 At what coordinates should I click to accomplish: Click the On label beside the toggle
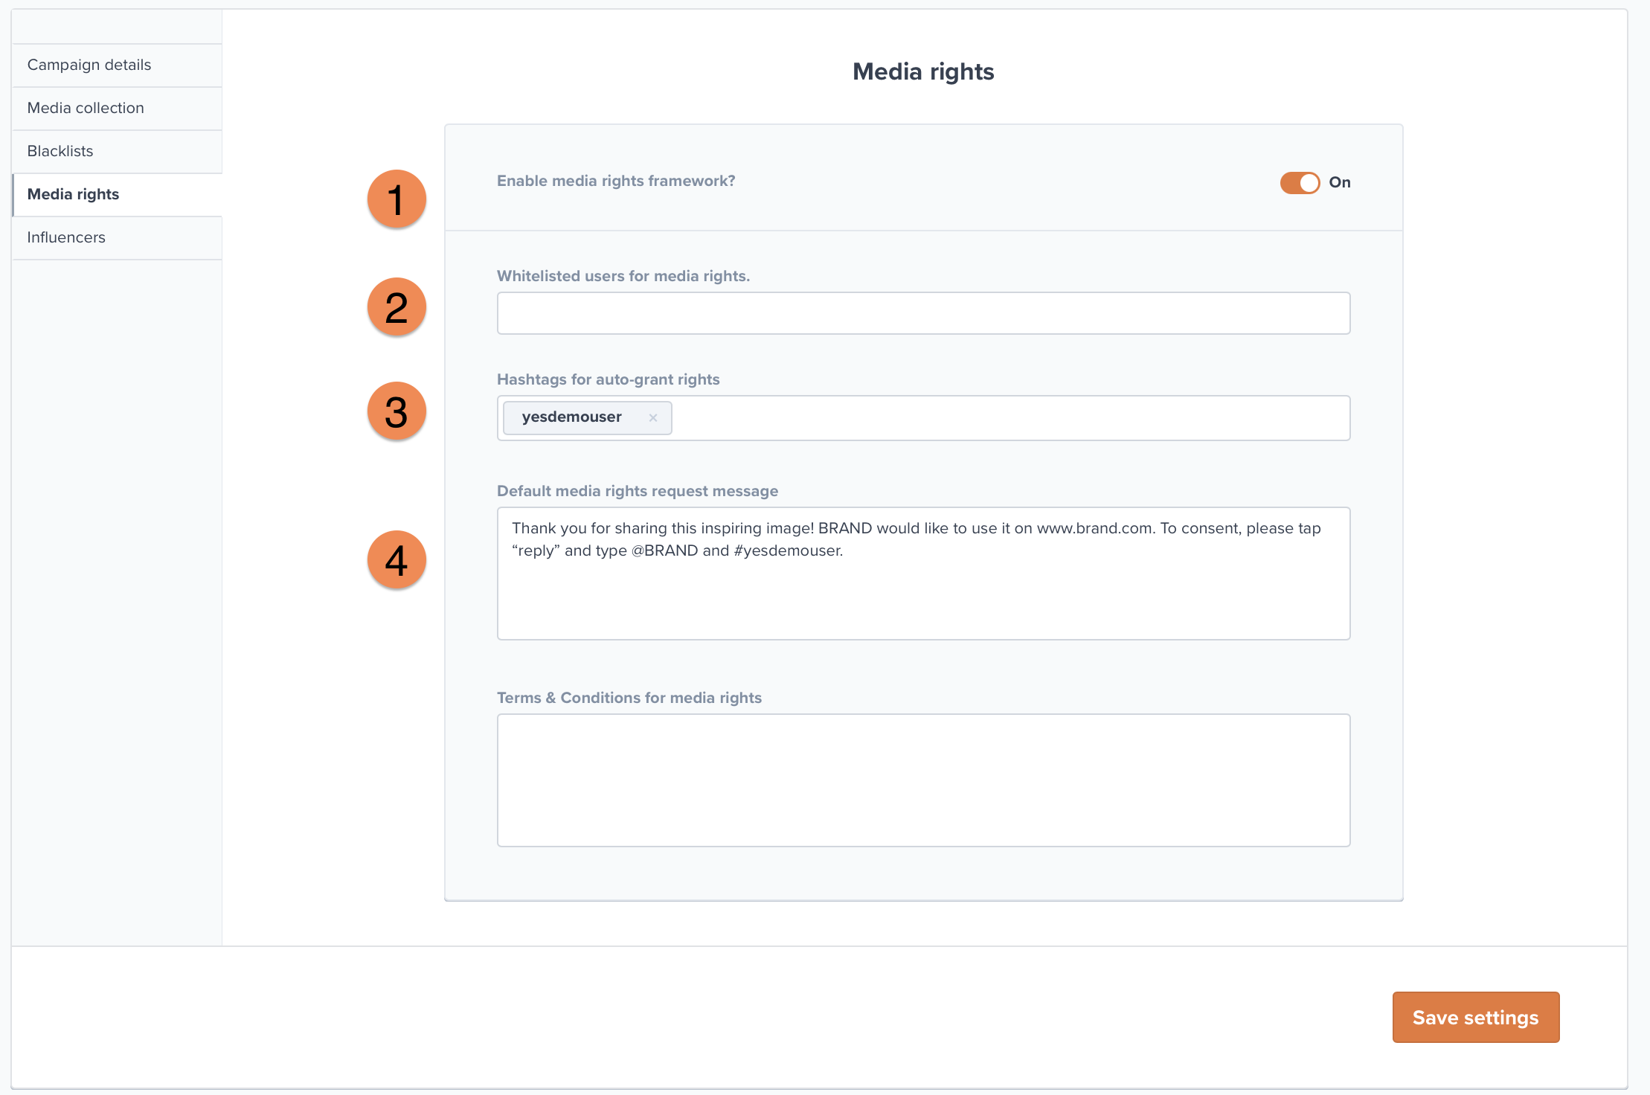click(x=1339, y=182)
